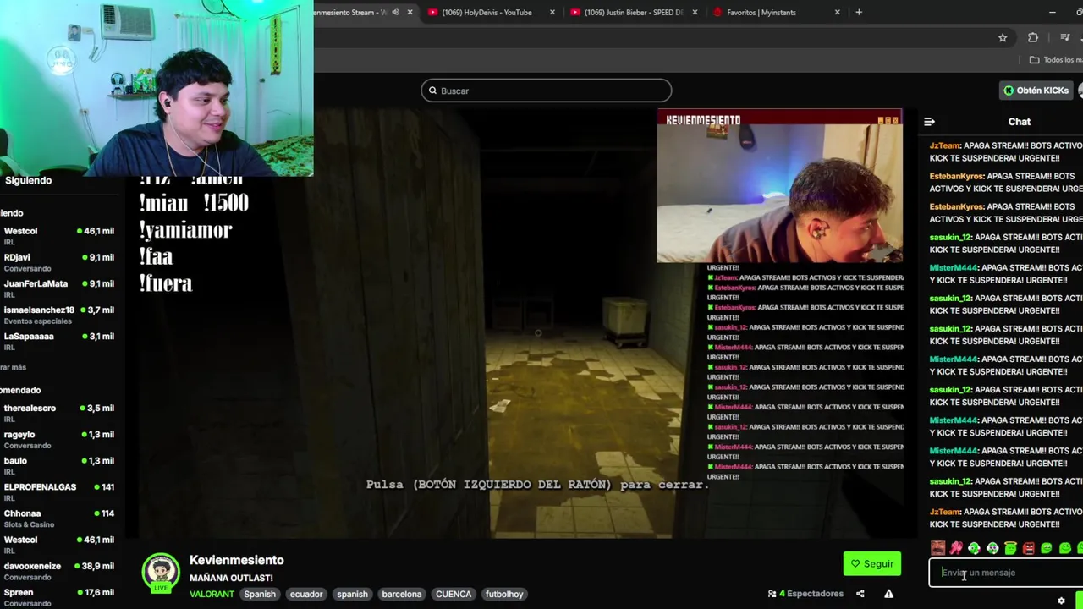Click the futbolhoy tag
This screenshot has height=609, width=1083.
(504, 594)
